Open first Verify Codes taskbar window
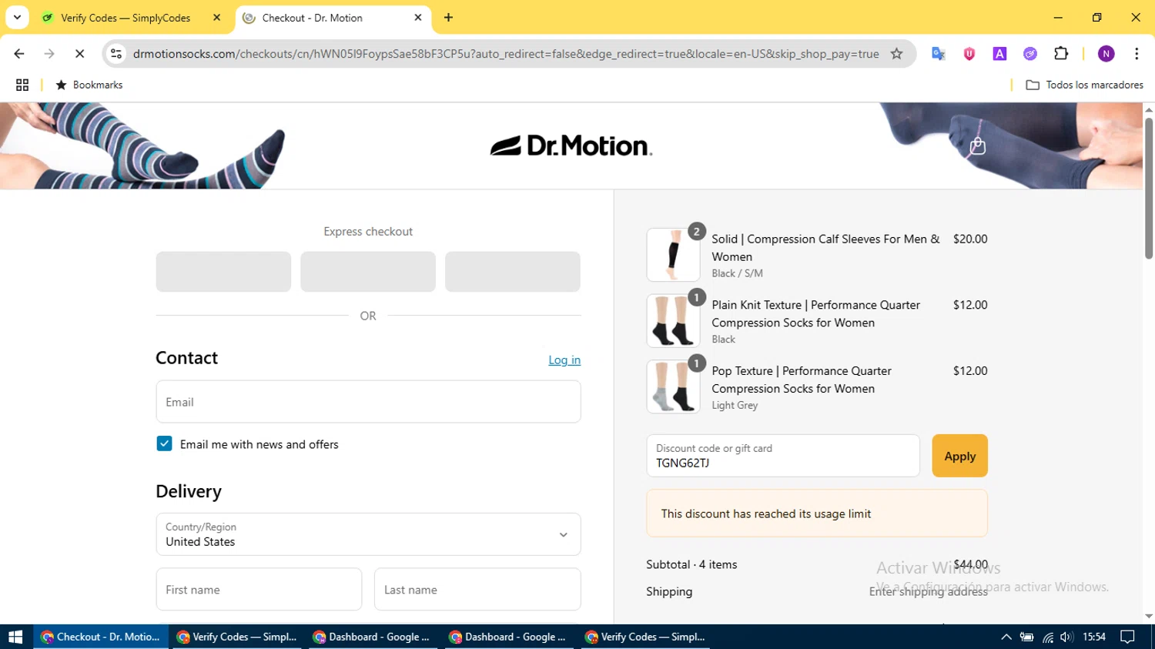This screenshot has width=1155, height=649. click(237, 637)
